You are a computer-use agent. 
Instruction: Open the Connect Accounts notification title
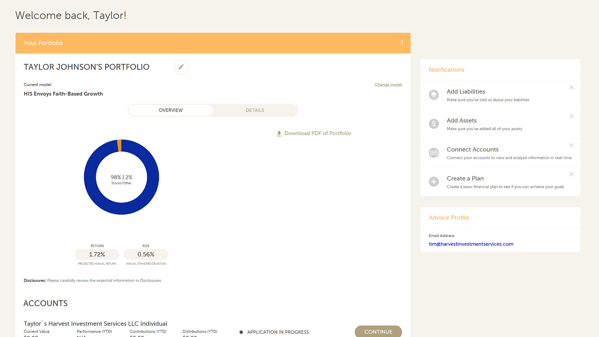pyautogui.click(x=472, y=149)
